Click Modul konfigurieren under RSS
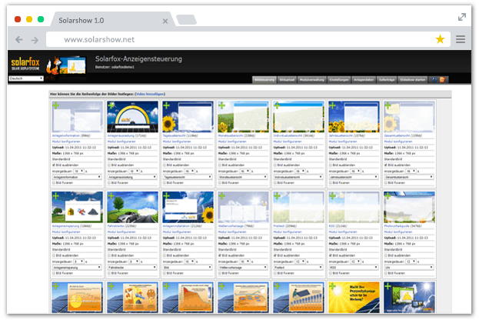The width and height of the screenshot is (479, 320). tap(342, 232)
